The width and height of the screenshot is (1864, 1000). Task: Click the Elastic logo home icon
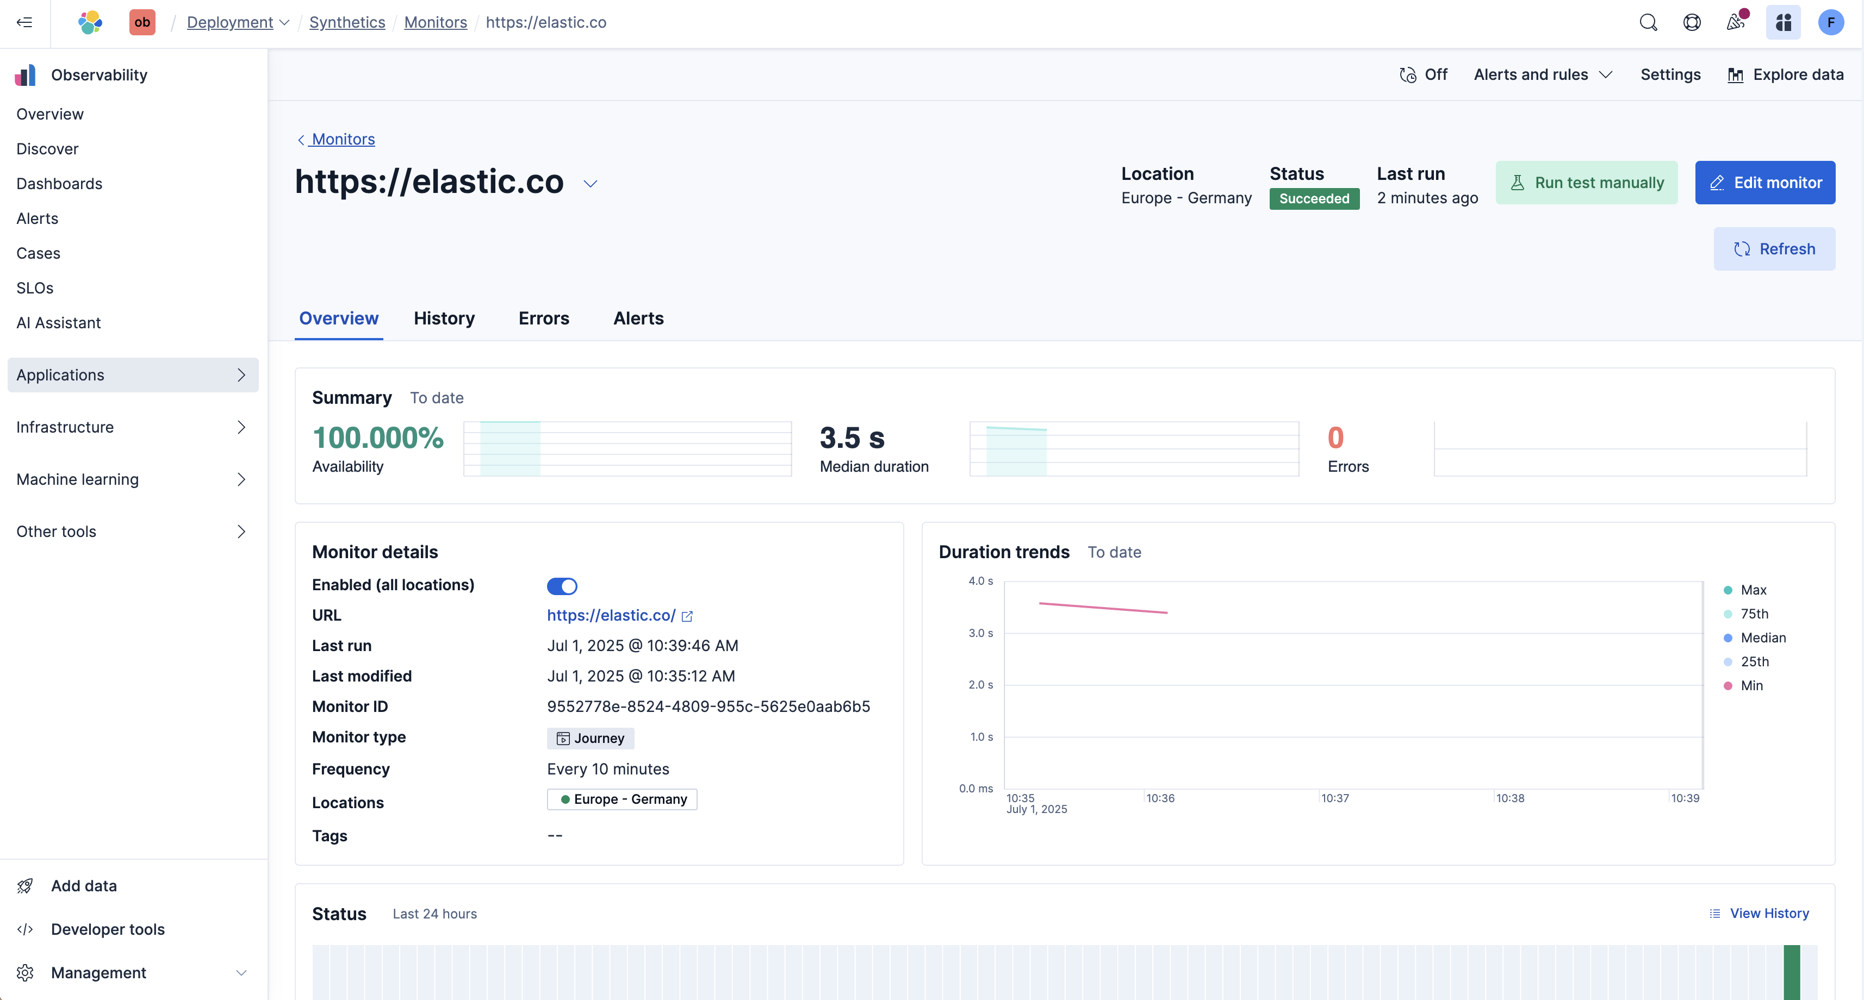click(x=90, y=22)
